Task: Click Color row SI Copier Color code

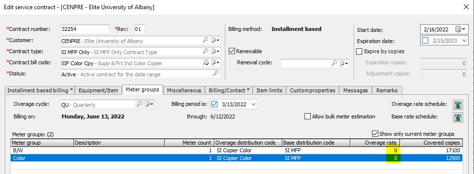Action: [234, 158]
